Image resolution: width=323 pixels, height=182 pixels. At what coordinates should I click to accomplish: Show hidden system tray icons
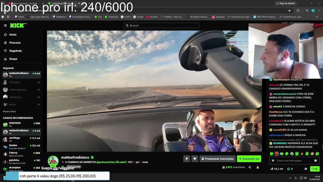(x=290, y=178)
